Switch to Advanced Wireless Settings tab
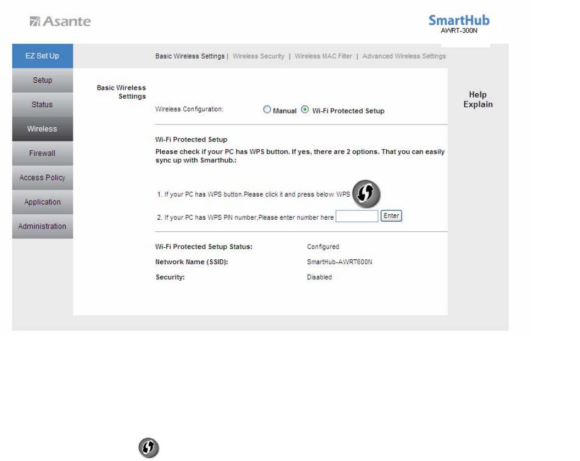Viewport: 580px width, 461px height. 404,56
